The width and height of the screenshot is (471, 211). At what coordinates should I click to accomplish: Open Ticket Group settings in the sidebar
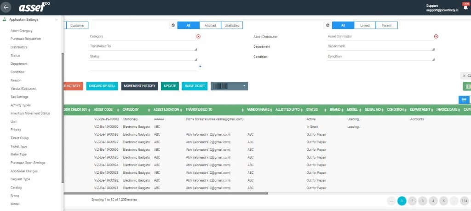point(19,138)
